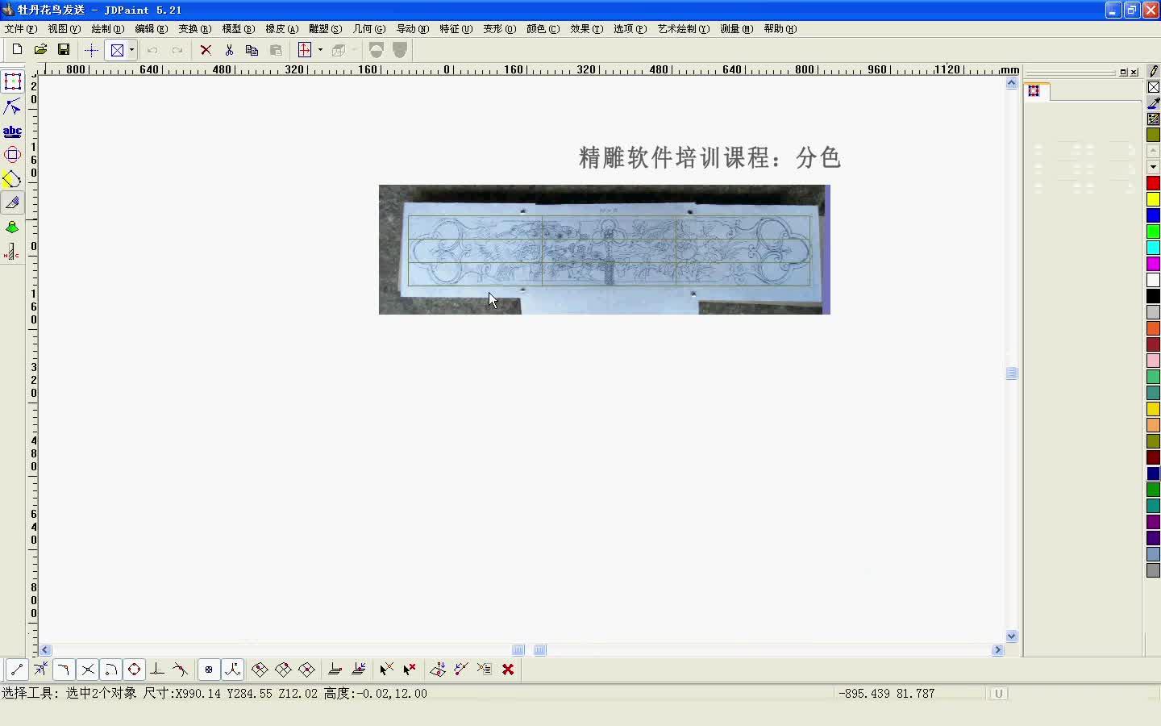This screenshot has width=1161, height=726.
Task: Pick the red color swatch in the palette
Action: [1153, 183]
